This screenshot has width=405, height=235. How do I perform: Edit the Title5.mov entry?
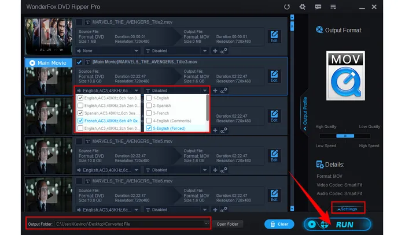(x=274, y=156)
